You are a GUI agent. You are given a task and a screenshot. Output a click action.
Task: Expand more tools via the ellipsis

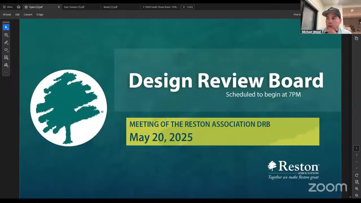coord(6,72)
